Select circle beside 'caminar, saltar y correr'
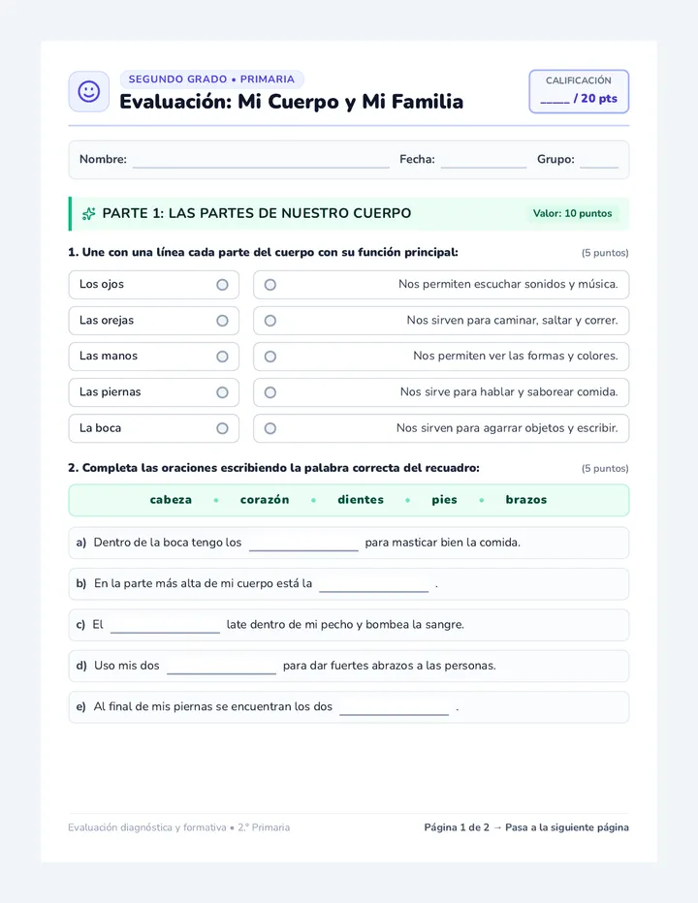Viewport: 698px width, 903px height. pos(270,321)
